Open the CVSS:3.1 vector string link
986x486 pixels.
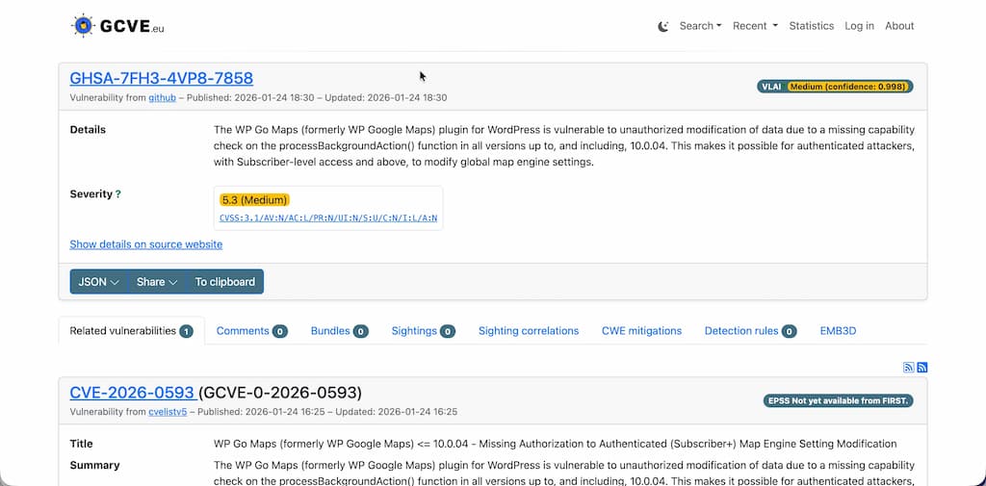pos(328,217)
